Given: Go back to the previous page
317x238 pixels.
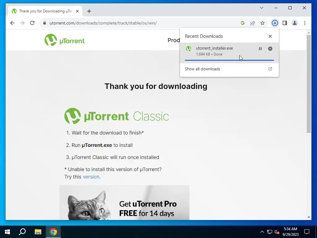Looking at the screenshot, I should pos(12,23).
